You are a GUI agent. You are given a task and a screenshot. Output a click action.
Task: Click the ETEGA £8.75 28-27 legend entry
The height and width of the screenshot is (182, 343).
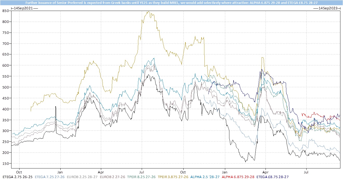coord(272,177)
